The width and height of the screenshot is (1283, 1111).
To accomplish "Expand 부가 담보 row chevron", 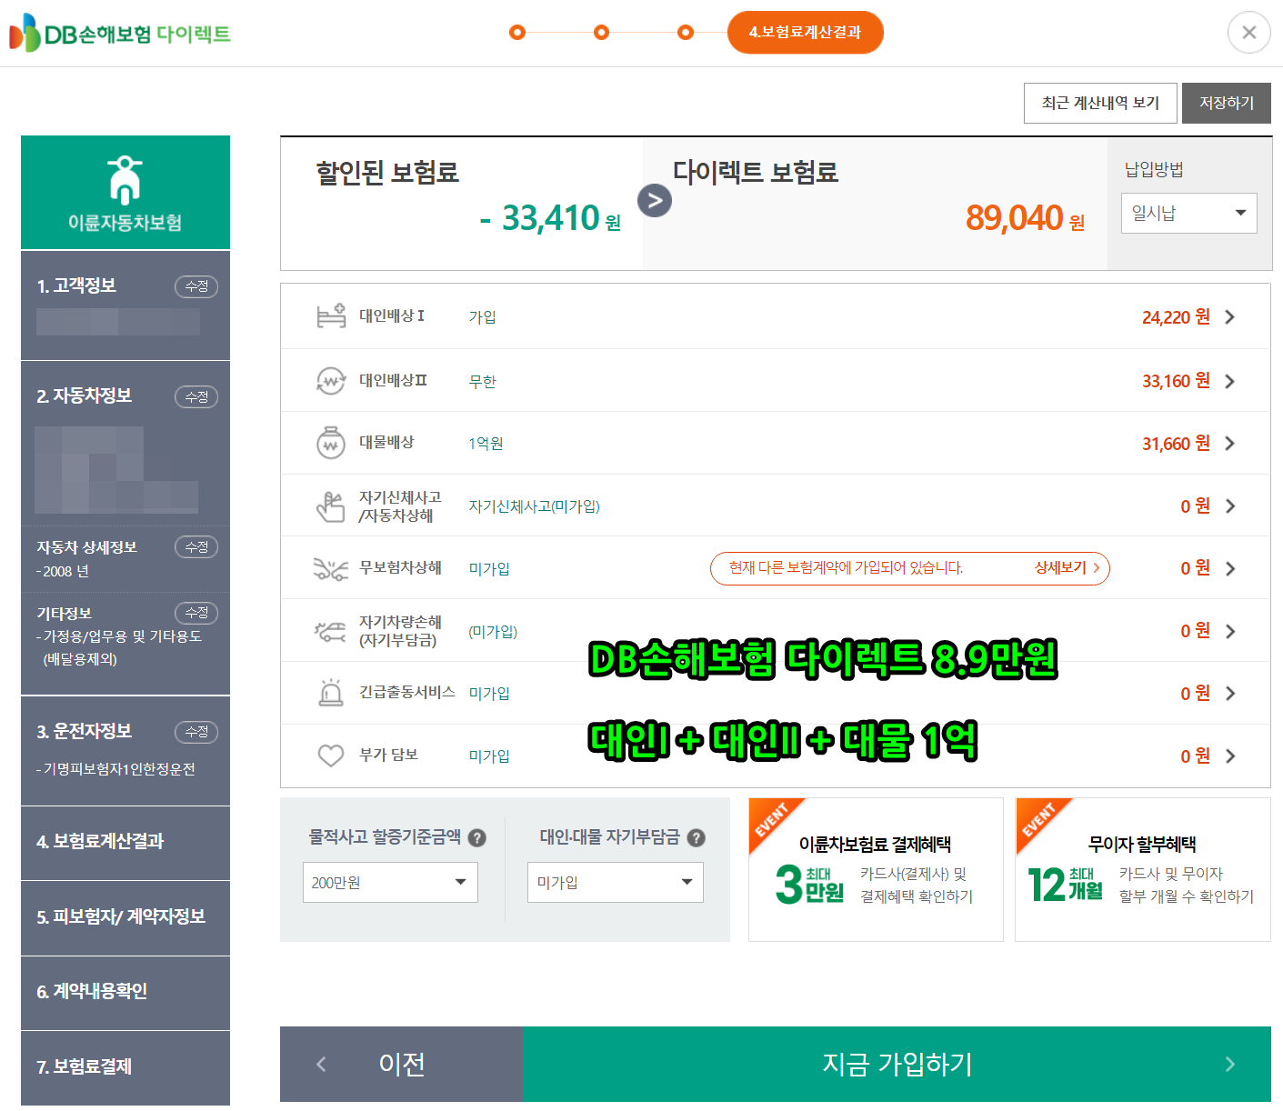I will pyautogui.click(x=1230, y=756).
